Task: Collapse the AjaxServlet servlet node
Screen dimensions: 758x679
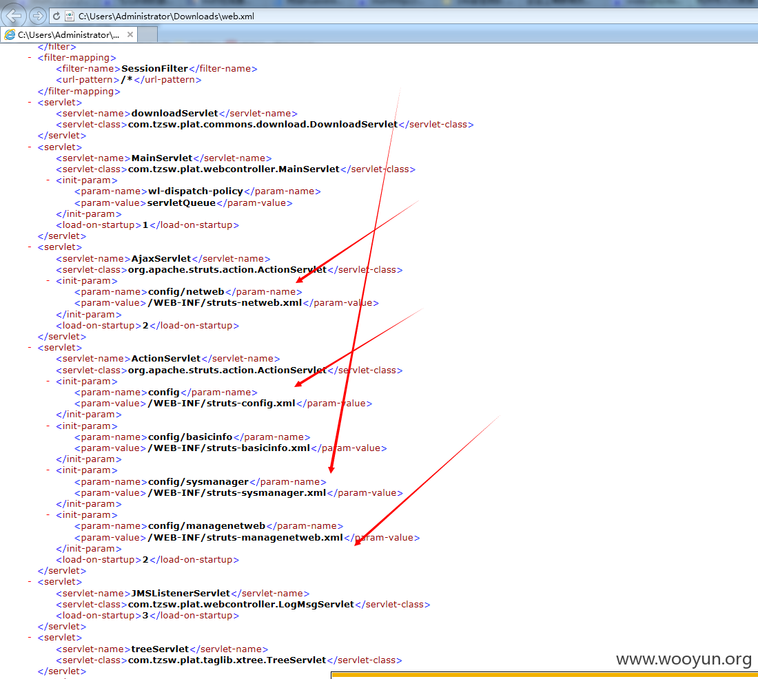Action: pos(30,247)
